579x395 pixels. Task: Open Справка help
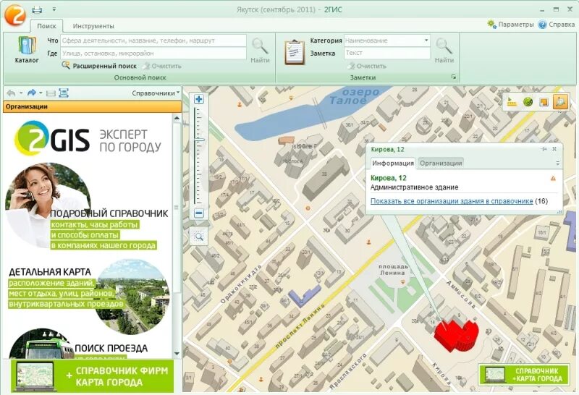pyautogui.click(x=557, y=25)
